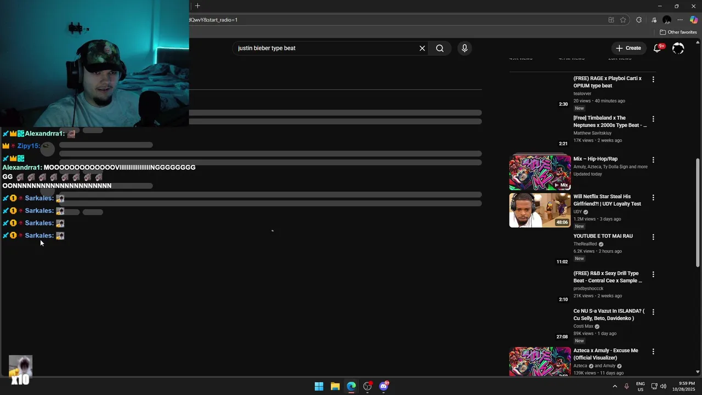Image resolution: width=702 pixels, height=395 pixels.
Task: Open OBS Studio from the taskbar
Action: click(x=367, y=386)
